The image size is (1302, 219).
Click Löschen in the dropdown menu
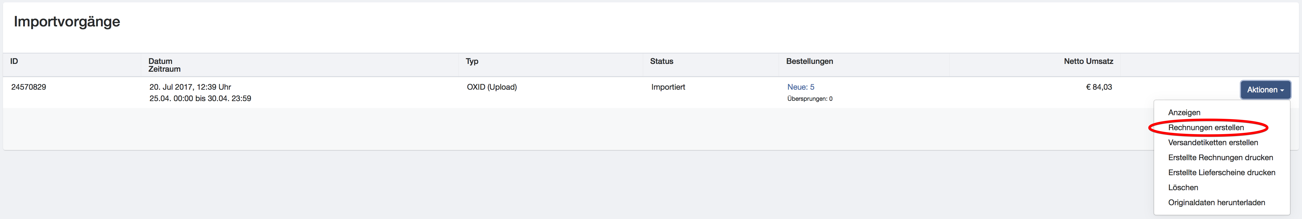pos(1183,188)
